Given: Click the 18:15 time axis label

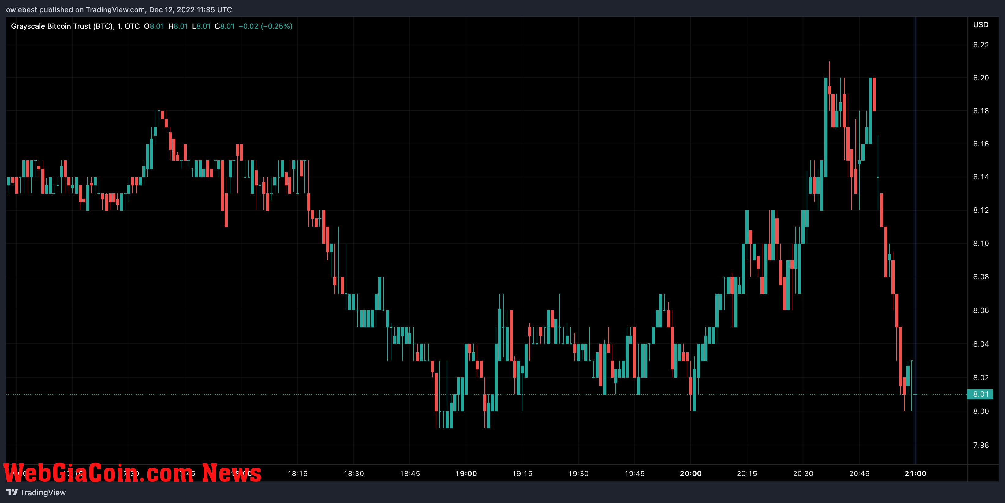Looking at the screenshot, I should click(x=297, y=474).
